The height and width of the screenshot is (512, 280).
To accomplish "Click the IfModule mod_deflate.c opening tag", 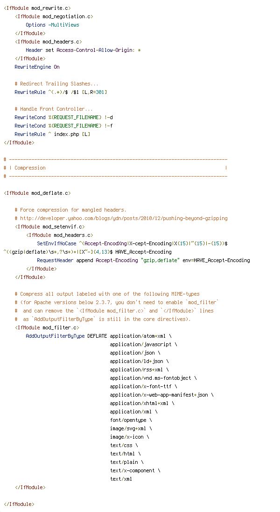I will (37, 193).
